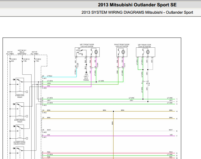Click the switch symbol inside the Door Unlock Relay box

click(x=19, y=105)
